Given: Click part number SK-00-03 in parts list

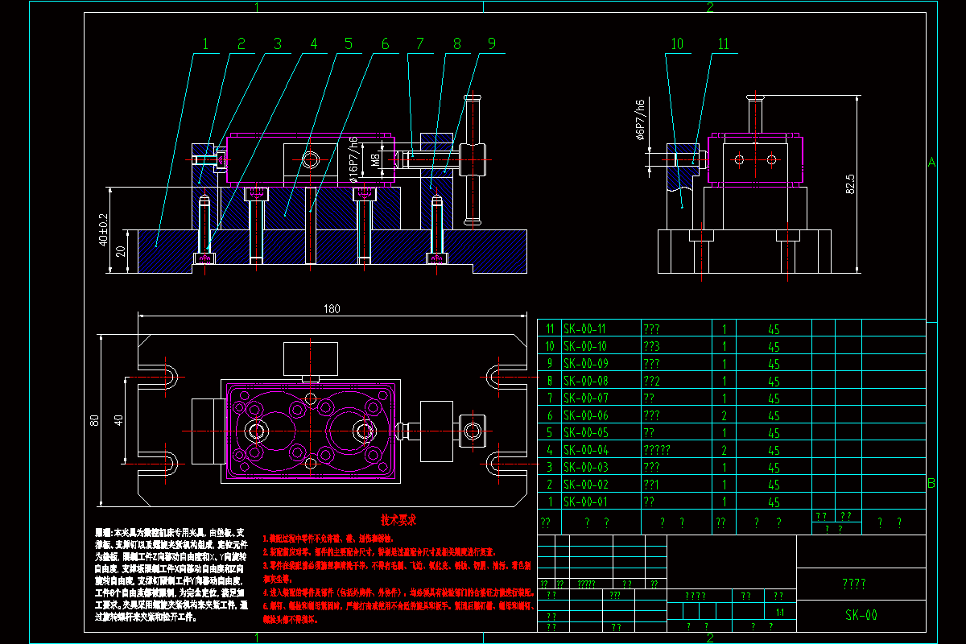Looking at the screenshot, I should [x=585, y=467].
